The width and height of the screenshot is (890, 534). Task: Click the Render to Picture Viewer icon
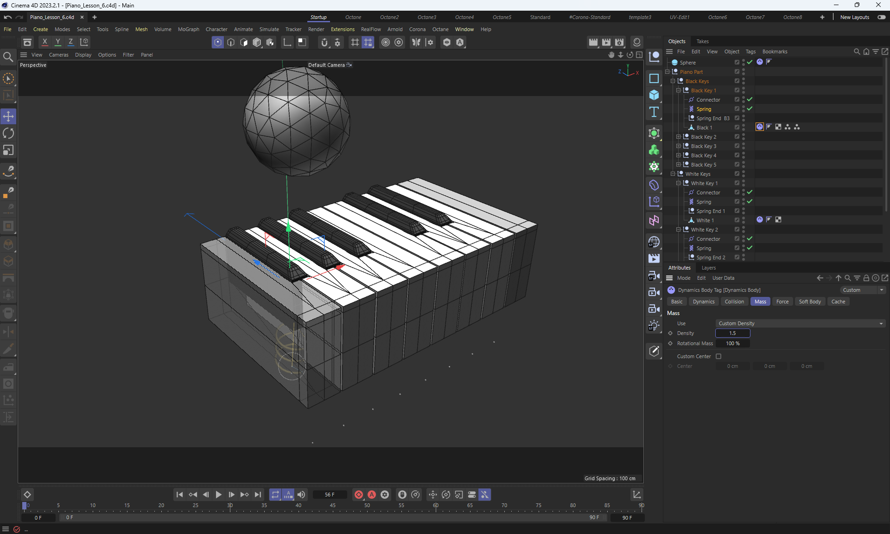[x=606, y=42]
